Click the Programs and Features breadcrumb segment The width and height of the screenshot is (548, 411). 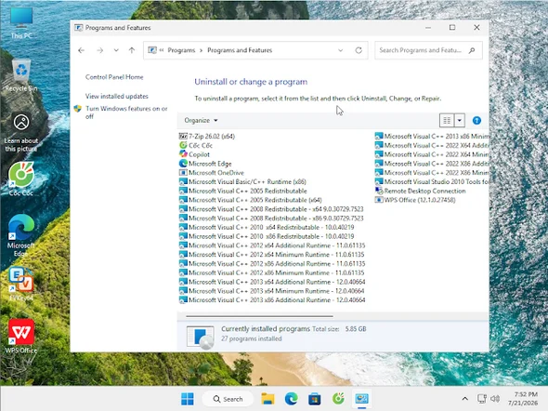tap(240, 50)
